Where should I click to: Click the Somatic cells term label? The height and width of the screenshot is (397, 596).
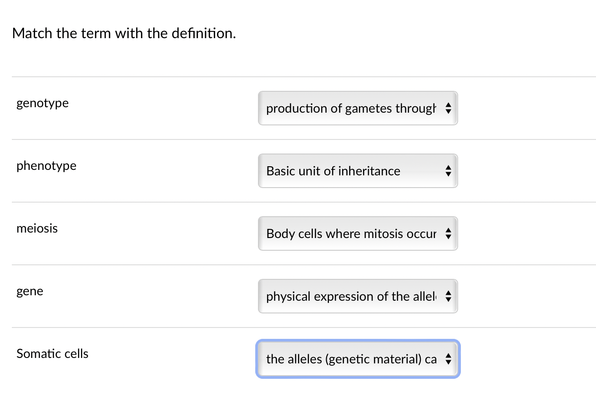(52, 354)
